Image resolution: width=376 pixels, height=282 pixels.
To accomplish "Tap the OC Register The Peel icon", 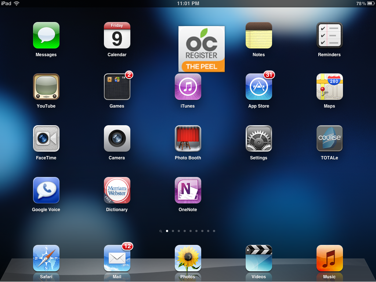I will tap(202, 49).
